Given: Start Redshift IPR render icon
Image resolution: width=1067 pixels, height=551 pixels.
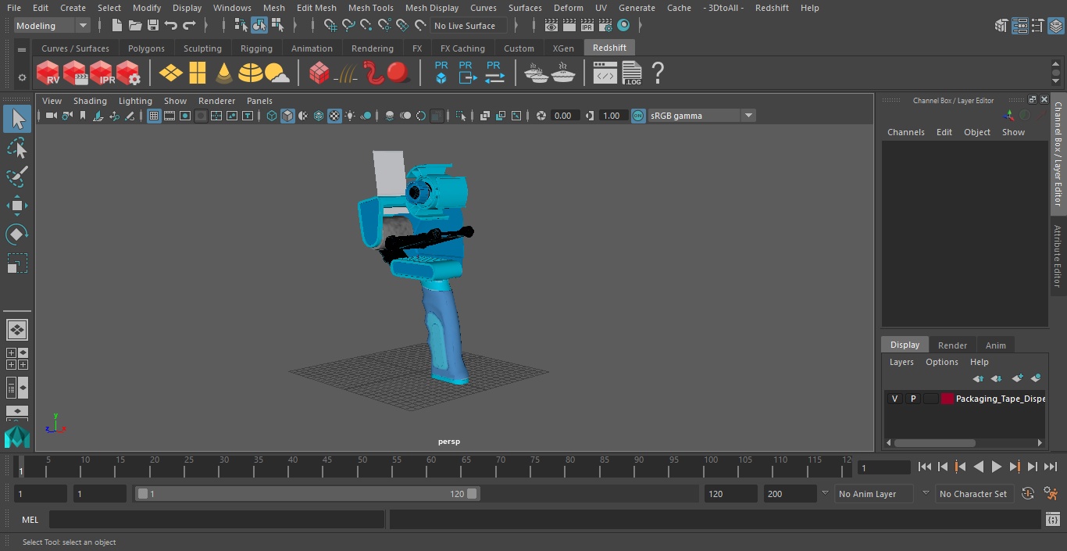Looking at the screenshot, I should point(102,73).
